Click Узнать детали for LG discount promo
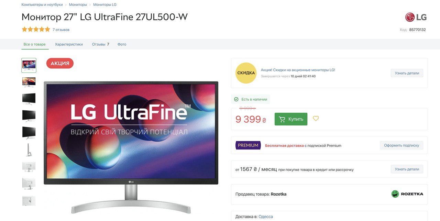 pos(407,73)
